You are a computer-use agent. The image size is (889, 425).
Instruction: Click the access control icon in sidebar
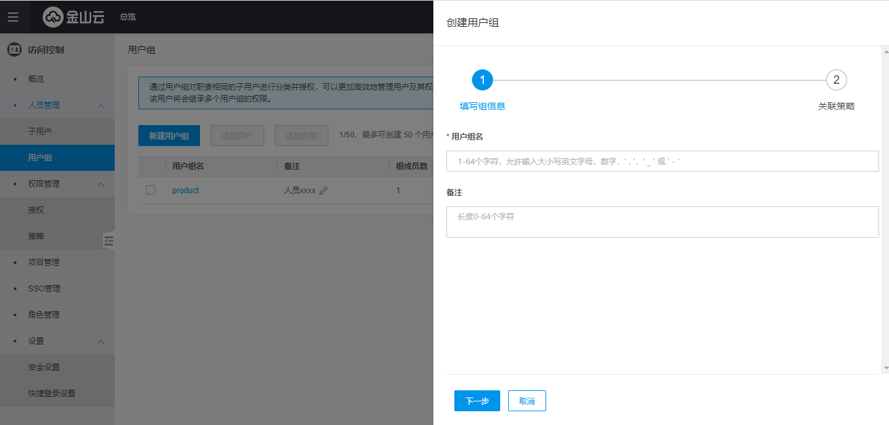(14, 50)
